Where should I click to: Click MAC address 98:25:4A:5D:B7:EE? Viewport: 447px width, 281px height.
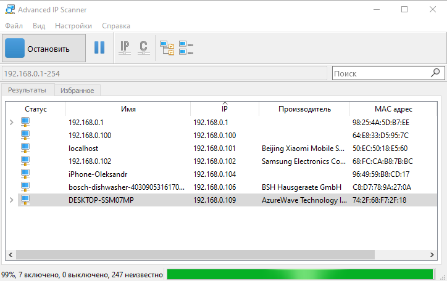[x=380, y=122]
